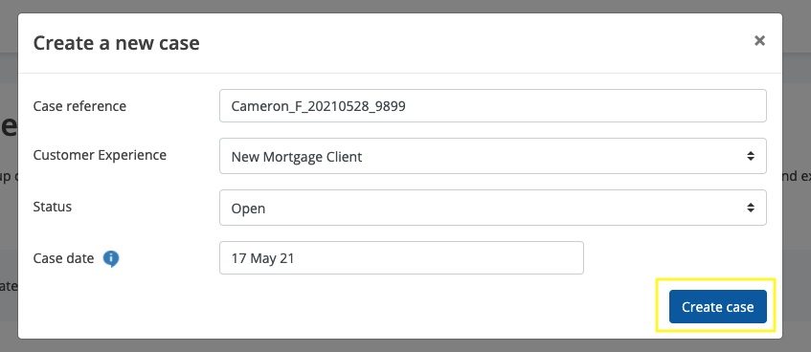Click into the Case date field
The height and width of the screenshot is (352, 811).
(401, 257)
